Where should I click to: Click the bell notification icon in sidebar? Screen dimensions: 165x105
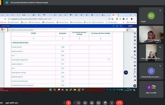pos(135,66)
